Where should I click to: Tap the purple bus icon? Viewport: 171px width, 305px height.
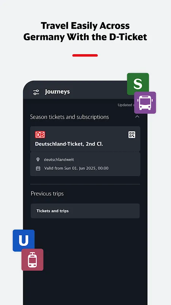(x=145, y=103)
